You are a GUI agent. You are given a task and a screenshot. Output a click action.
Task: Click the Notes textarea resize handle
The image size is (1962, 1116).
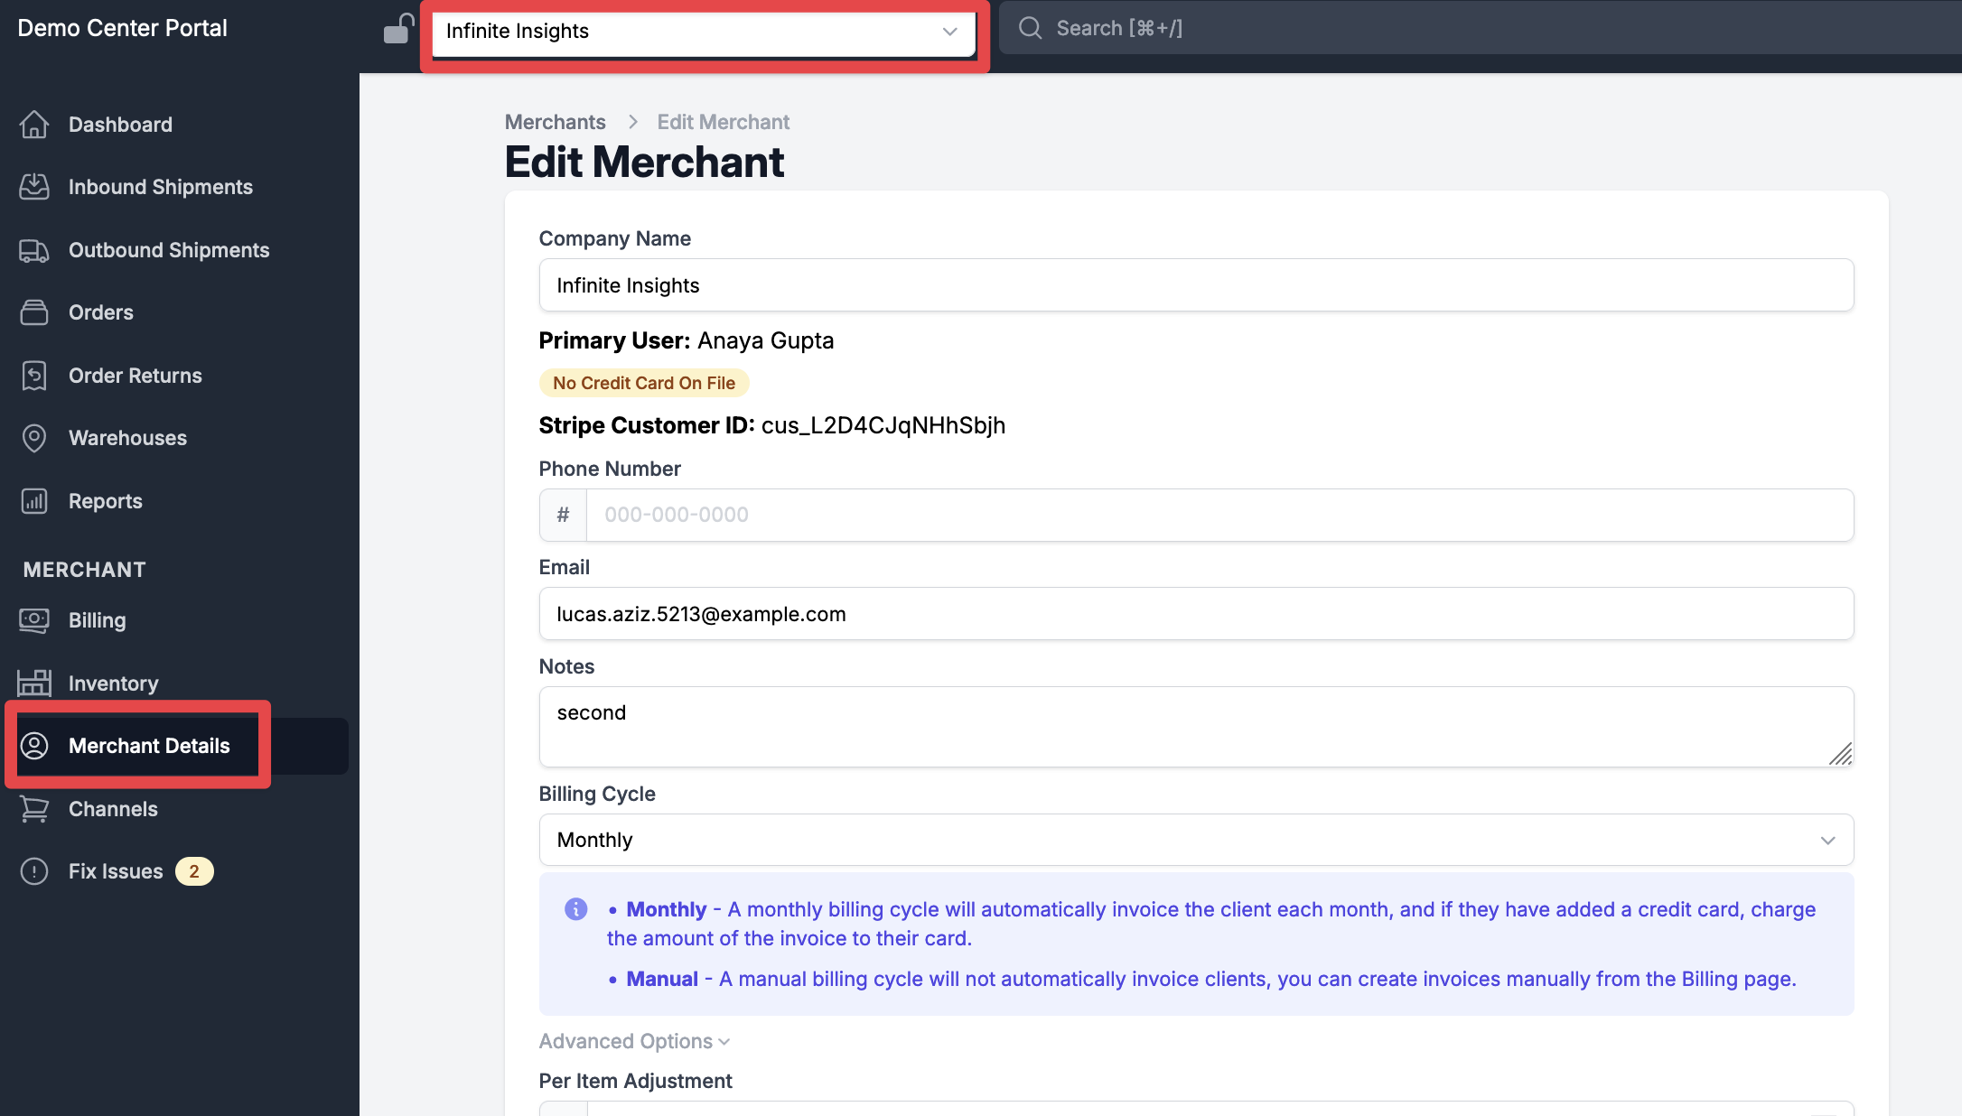tap(1840, 754)
